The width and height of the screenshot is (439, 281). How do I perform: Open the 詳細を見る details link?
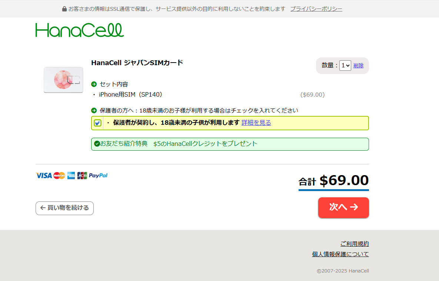tap(256, 123)
